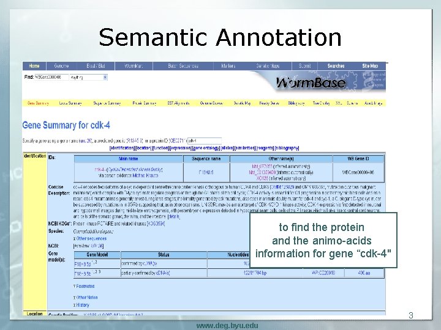Open the 406 aa protein length link
Image resolution: width=441 pixels, height=330 pixels.
tap(364, 273)
